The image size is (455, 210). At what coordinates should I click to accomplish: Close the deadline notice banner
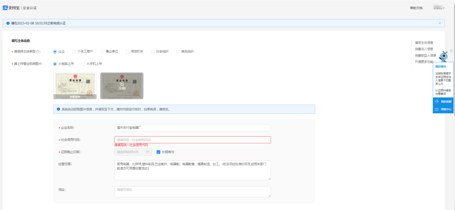(440, 23)
